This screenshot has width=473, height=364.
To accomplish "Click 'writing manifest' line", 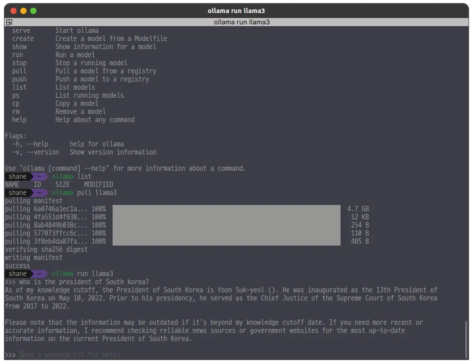I will pyautogui.click(x=34, y=258).
